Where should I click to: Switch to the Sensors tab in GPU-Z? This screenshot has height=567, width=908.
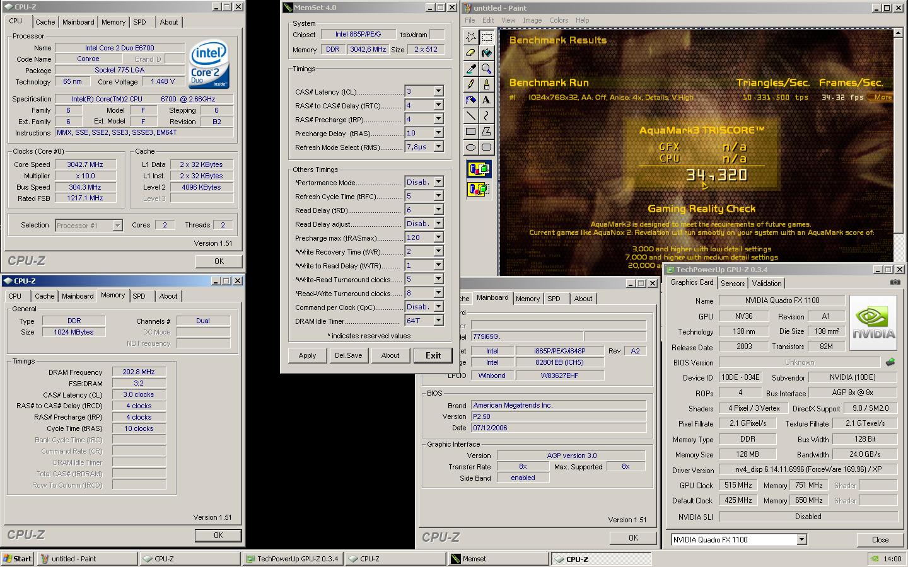click(733, 283)
